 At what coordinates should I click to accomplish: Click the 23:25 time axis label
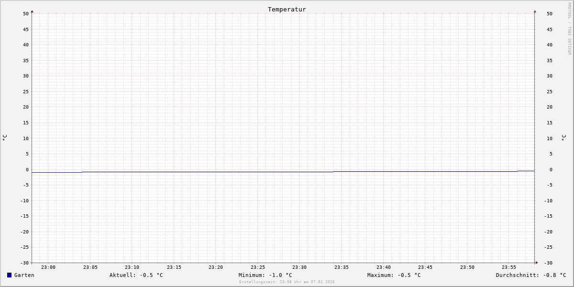(x=258, y=267)
